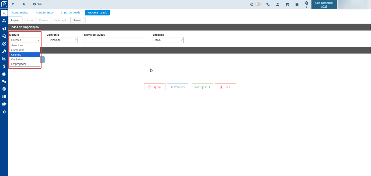Screen dimensions: 371x176
Task: Click the flame icon with number 8
Action: 307,3
